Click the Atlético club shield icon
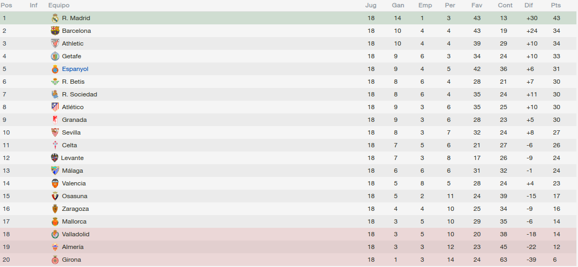The width and height of the screenshot is (578, 267). 55,107
